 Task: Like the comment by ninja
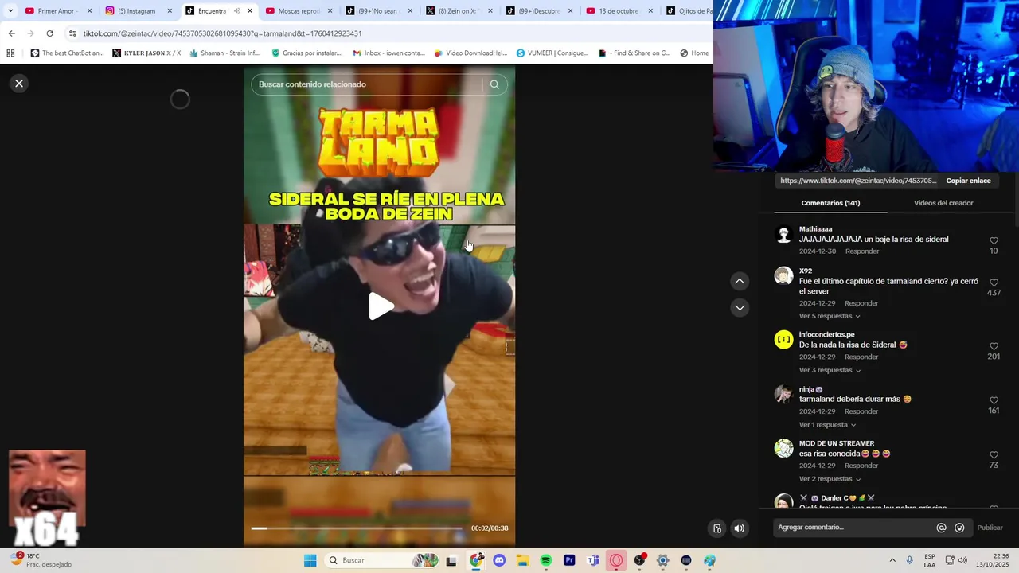(x=994, y=400)
